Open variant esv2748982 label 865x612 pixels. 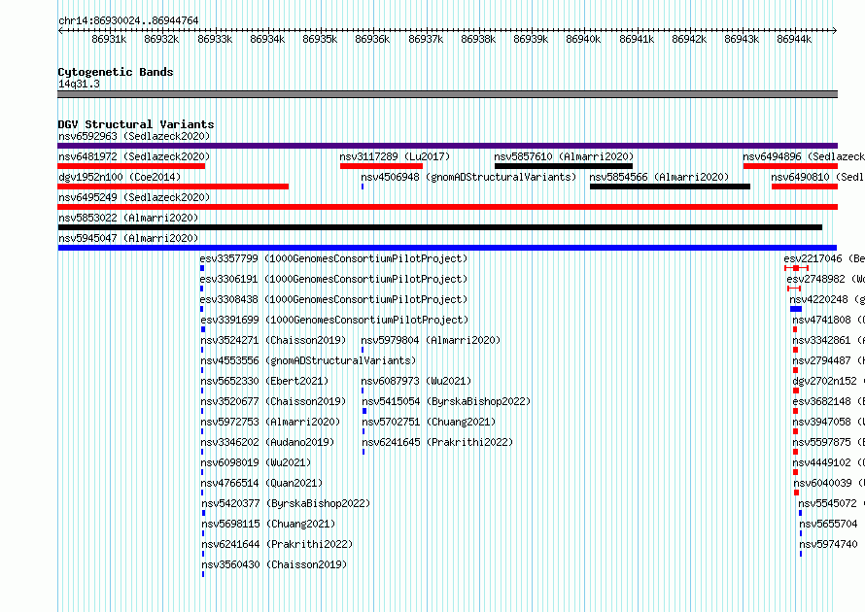pyautogui.click(x=826, y=279)
